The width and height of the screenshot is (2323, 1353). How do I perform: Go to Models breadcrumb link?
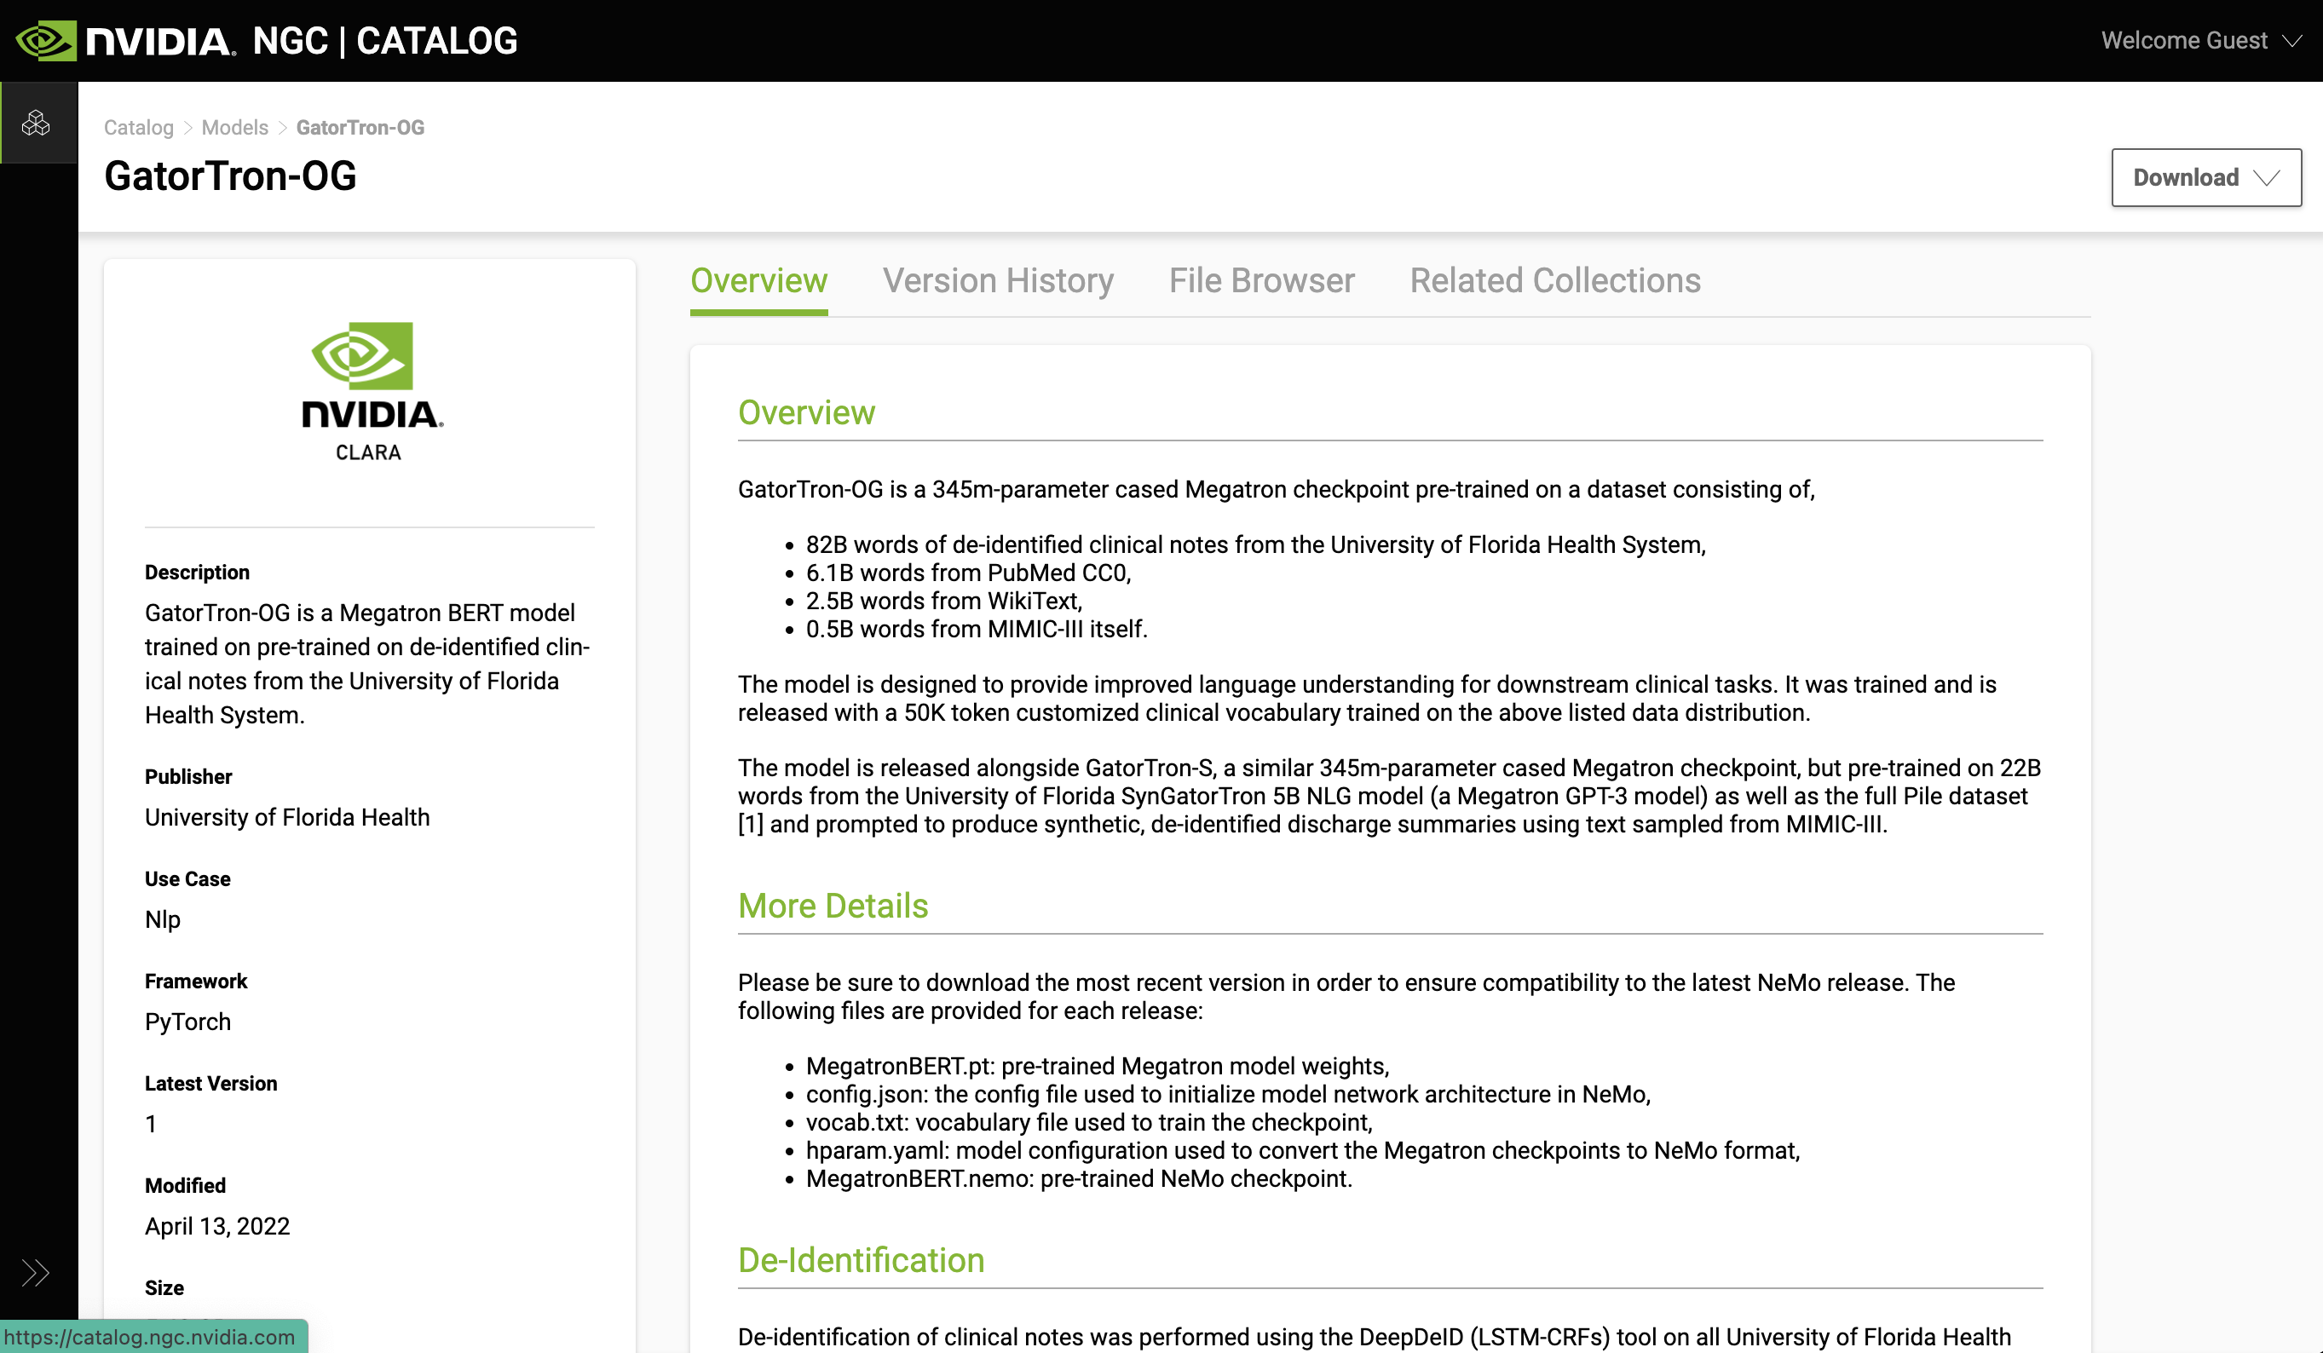[x=235, y=127]
